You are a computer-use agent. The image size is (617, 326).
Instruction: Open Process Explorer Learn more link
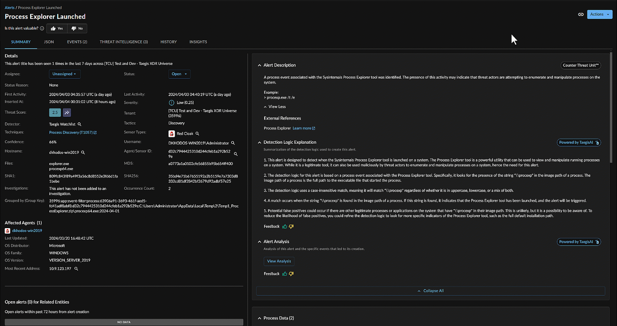point(304,128)
